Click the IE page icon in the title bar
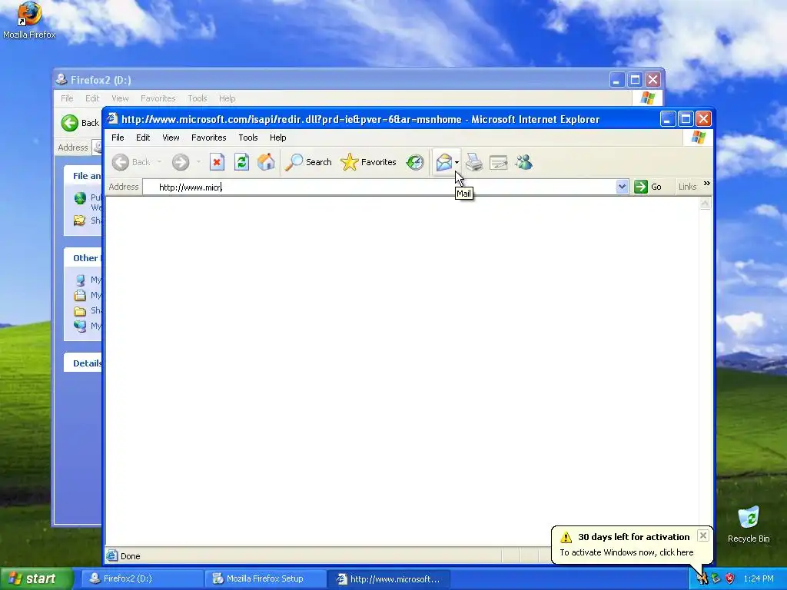The image size is (787, 590). tap(112, 119)
